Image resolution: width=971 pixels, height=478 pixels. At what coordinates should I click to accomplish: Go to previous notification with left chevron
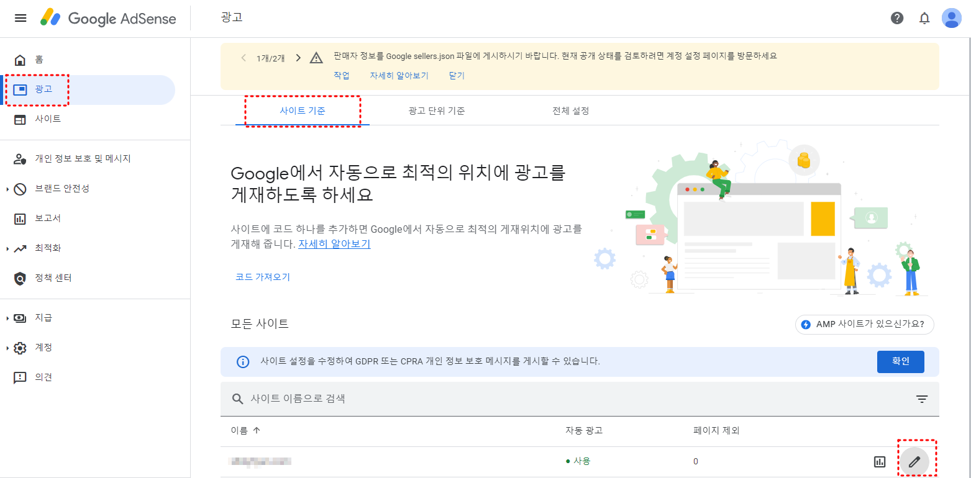[244, 58]
